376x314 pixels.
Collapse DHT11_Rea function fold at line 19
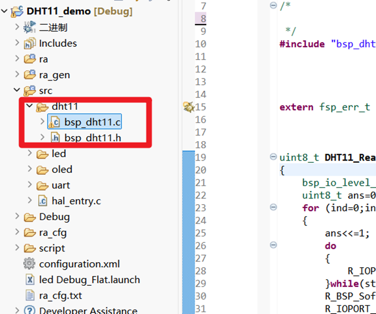pos(273,157)
